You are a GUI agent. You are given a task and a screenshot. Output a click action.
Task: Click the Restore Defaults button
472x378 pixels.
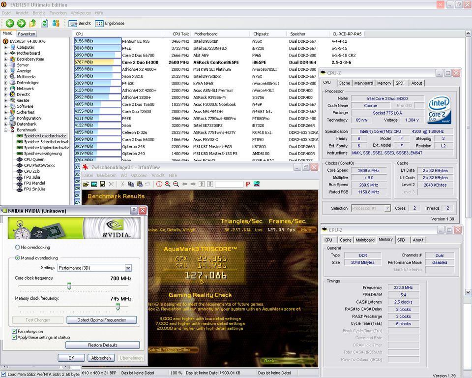click(103, 345)
